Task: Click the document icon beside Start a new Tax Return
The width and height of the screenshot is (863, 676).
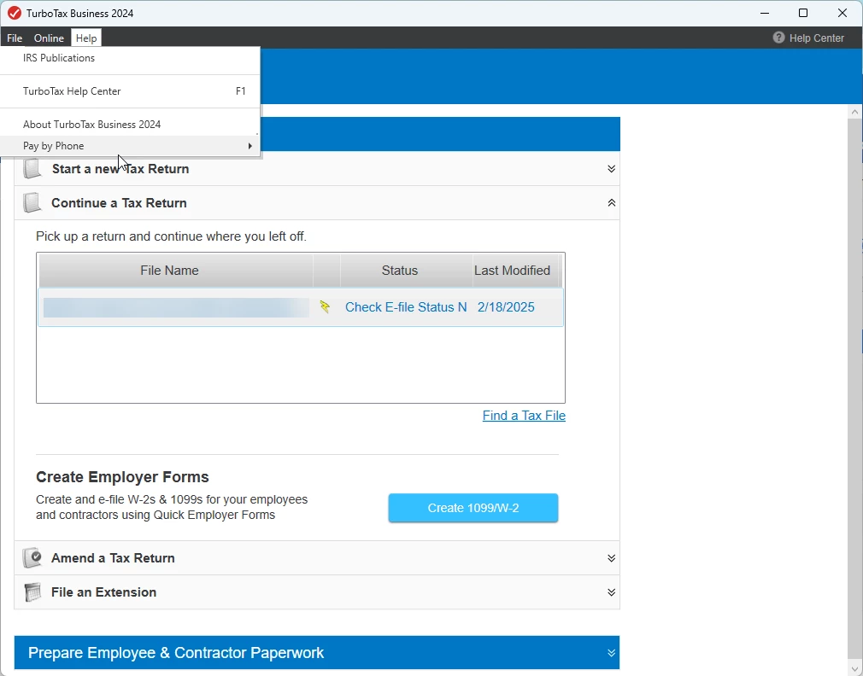Action: click(x=32, y=169)
